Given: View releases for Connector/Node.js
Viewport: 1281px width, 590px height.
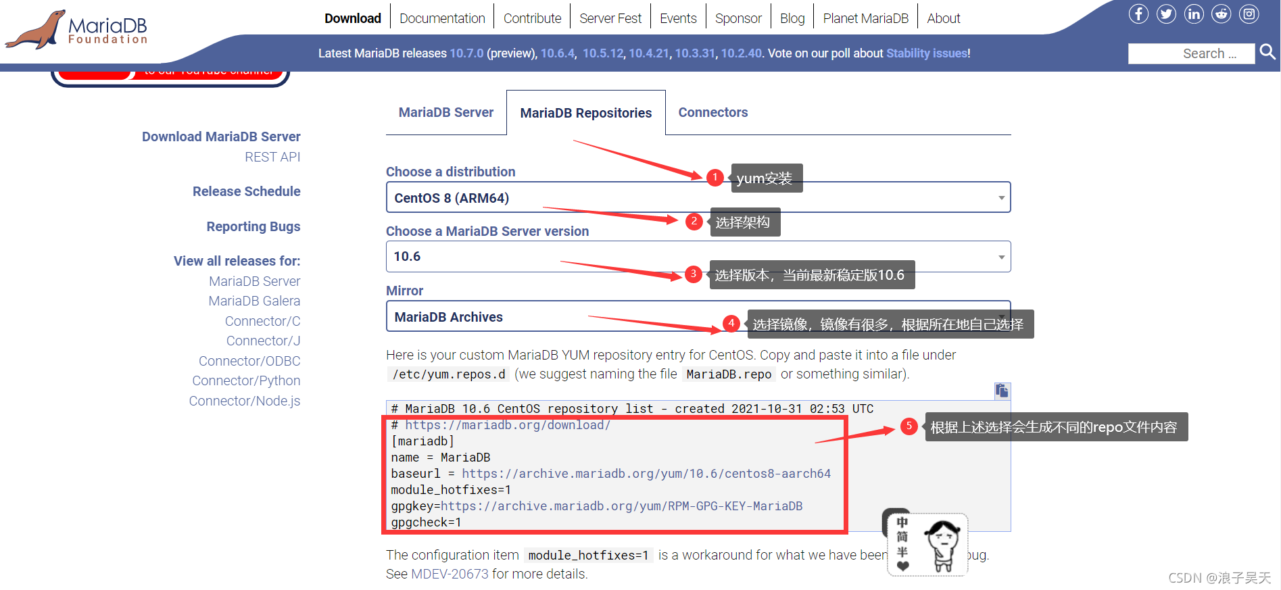Looking at the screenshot, I should pos(245,401).
